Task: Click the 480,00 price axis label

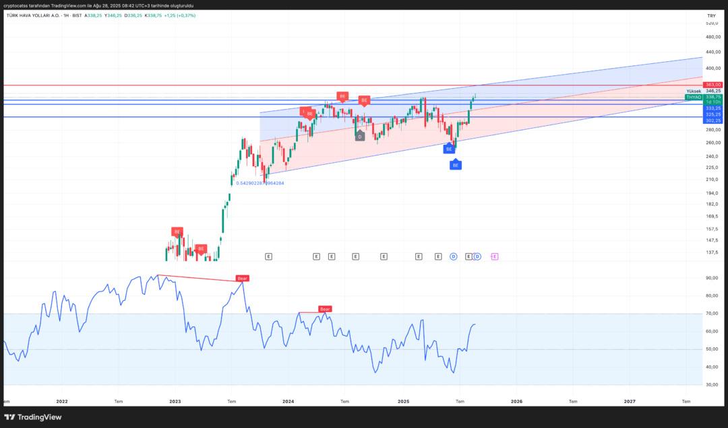Action: tap(713, 37)
